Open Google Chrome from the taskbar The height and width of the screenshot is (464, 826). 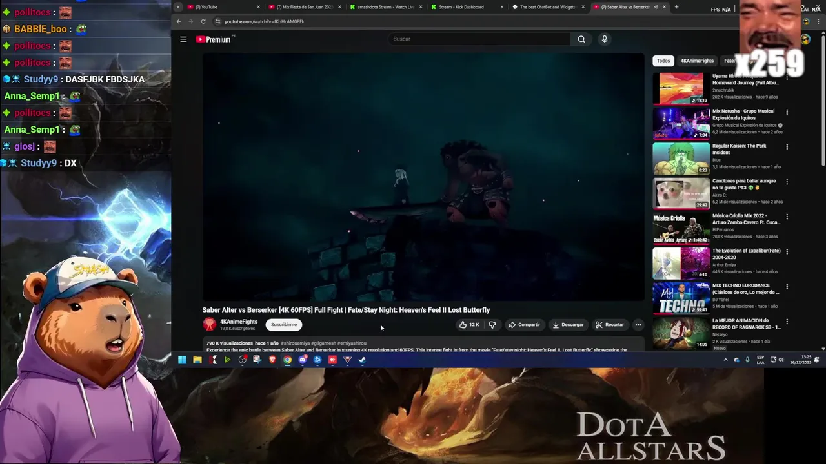pyautogui.click(x=287, y=360)
